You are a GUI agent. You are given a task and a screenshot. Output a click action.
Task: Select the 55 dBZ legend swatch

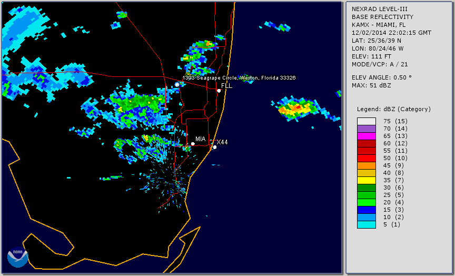pyautogui.click(x=367, y=151)
